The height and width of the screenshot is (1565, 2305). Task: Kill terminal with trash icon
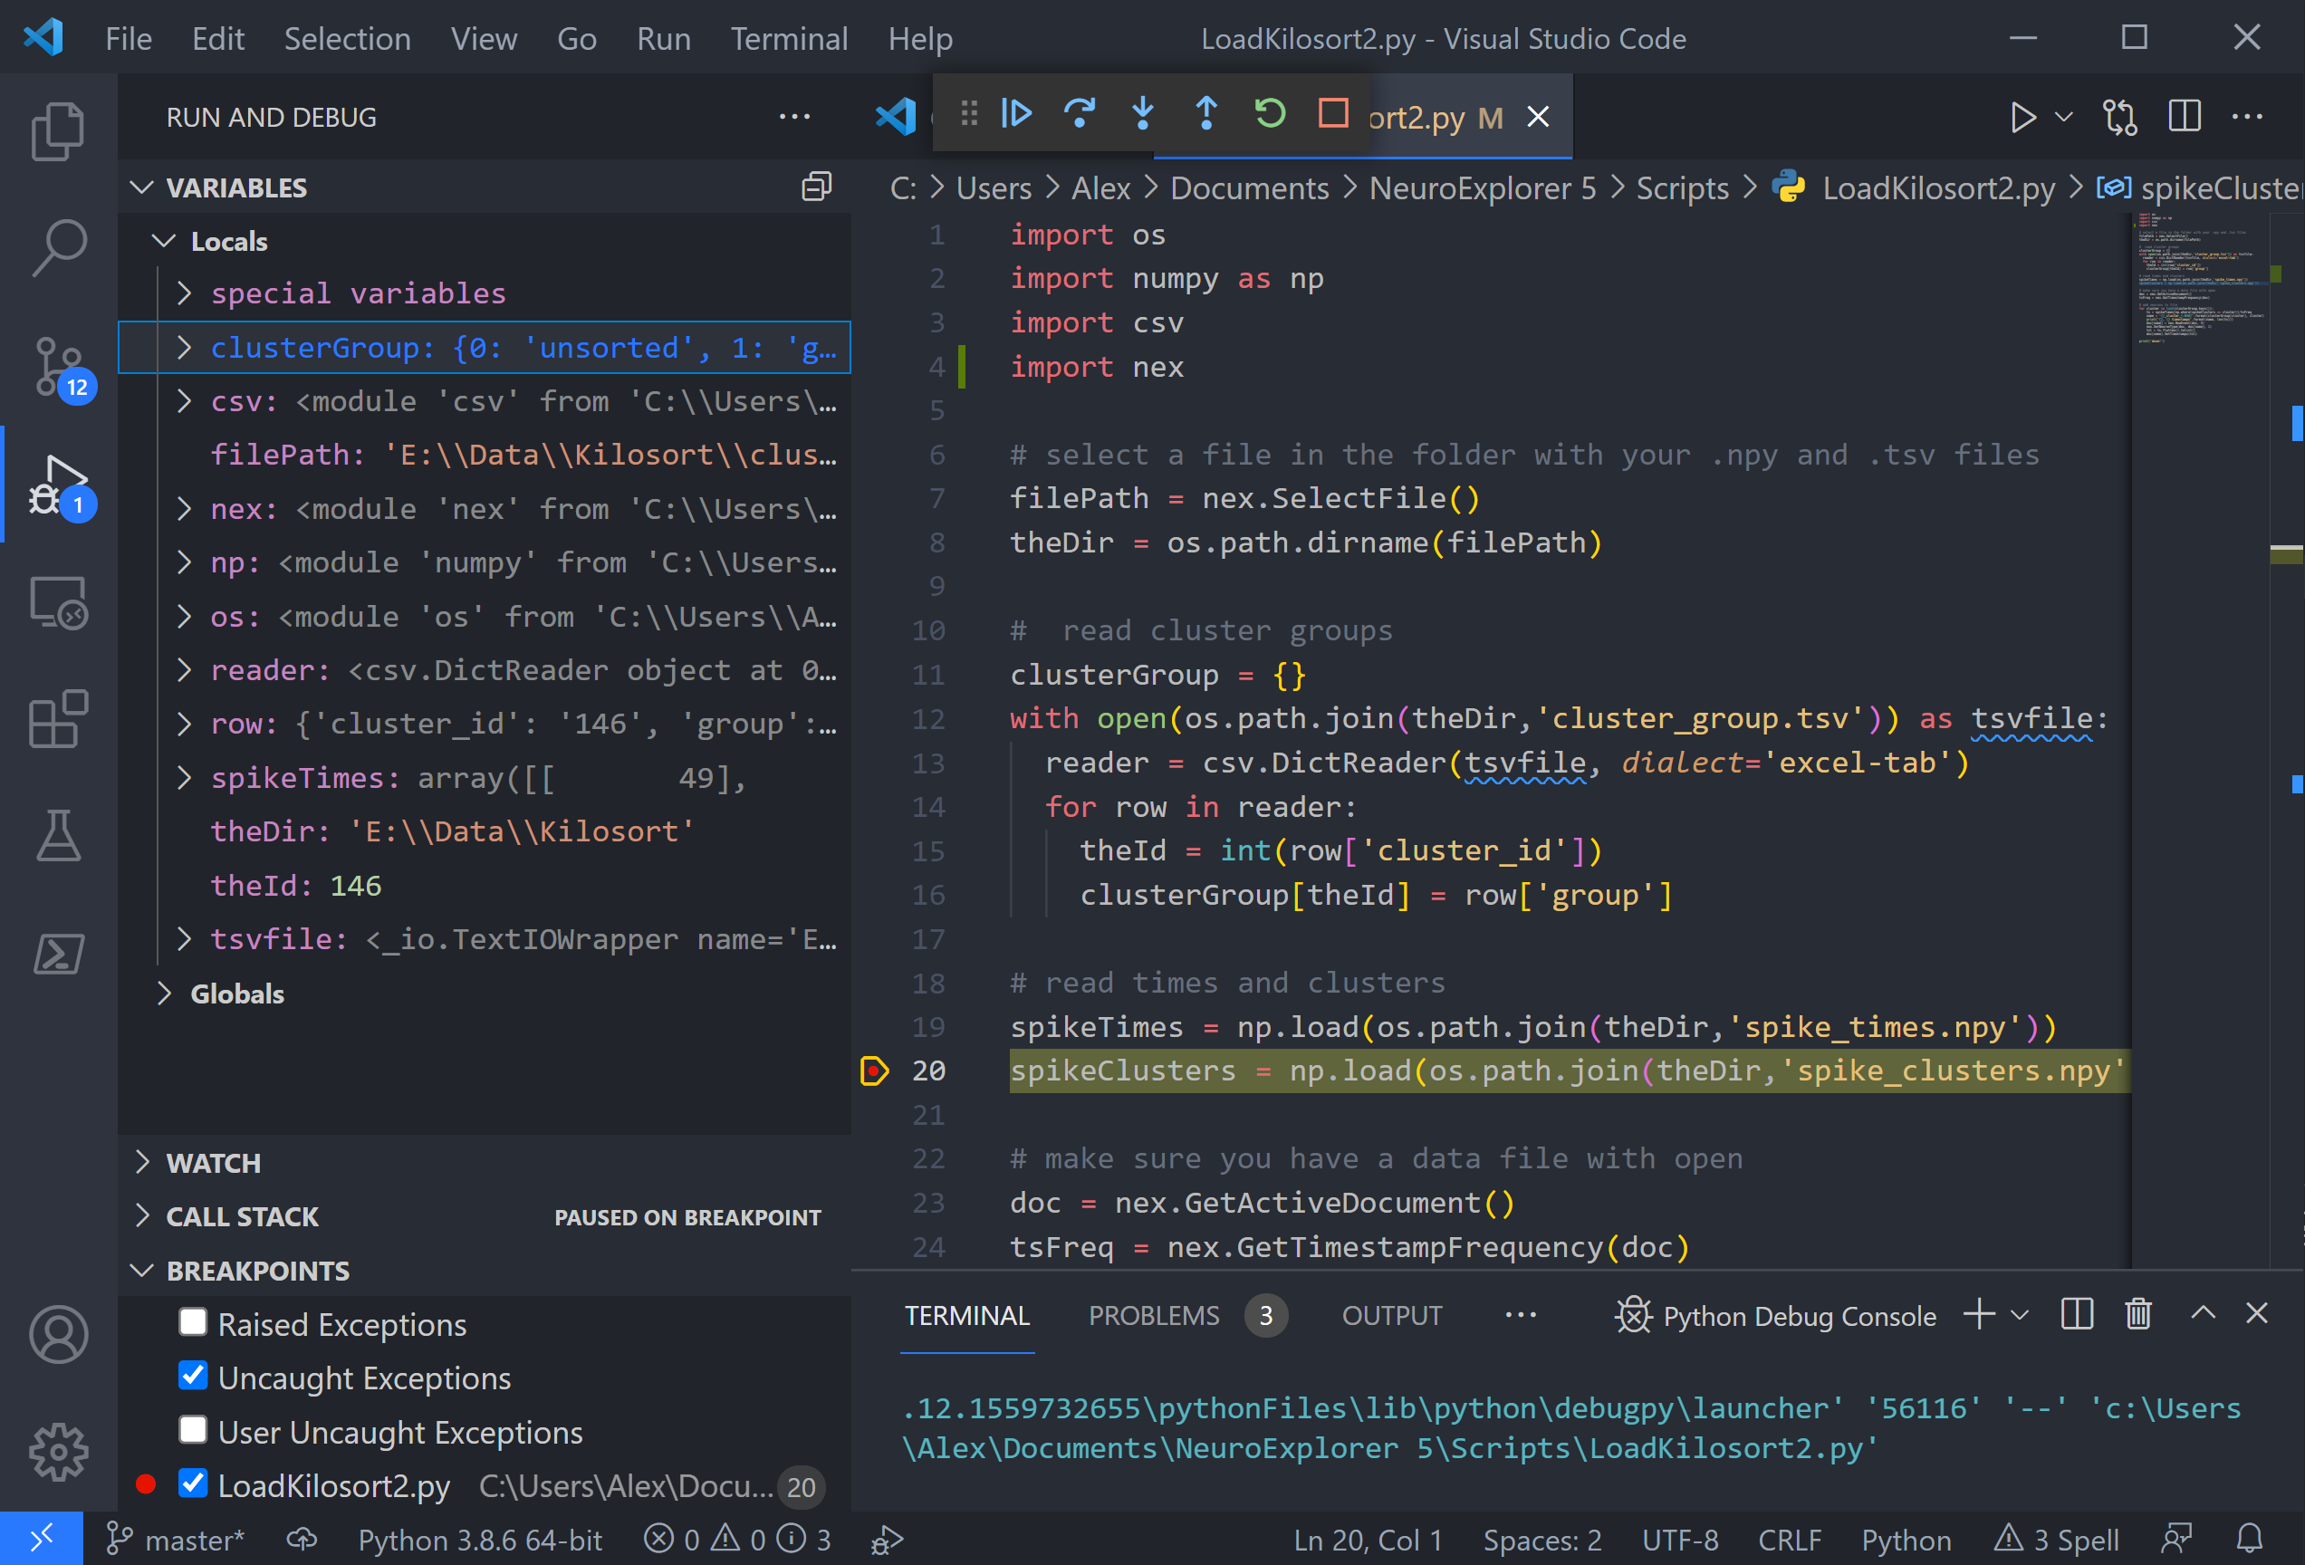pyautogui.click(x=2138, y=1314)
